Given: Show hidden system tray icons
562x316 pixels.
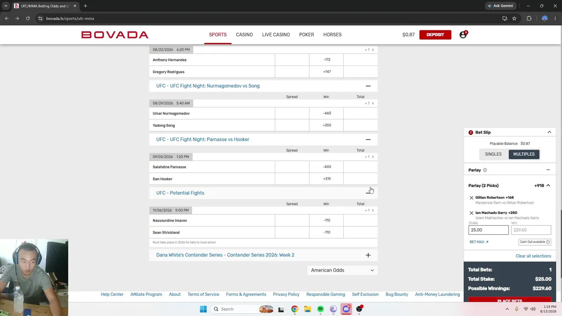Looking at the screenshot, I should click(507, 309).
